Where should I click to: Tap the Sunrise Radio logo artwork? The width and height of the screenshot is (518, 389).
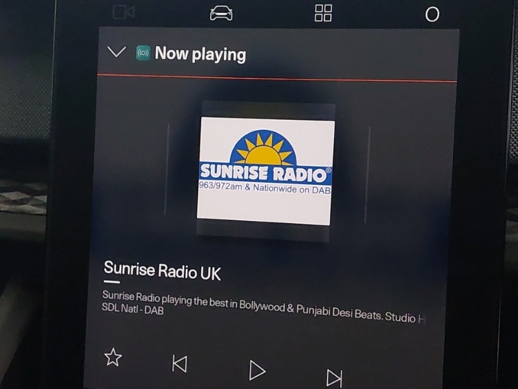point(265,171)
